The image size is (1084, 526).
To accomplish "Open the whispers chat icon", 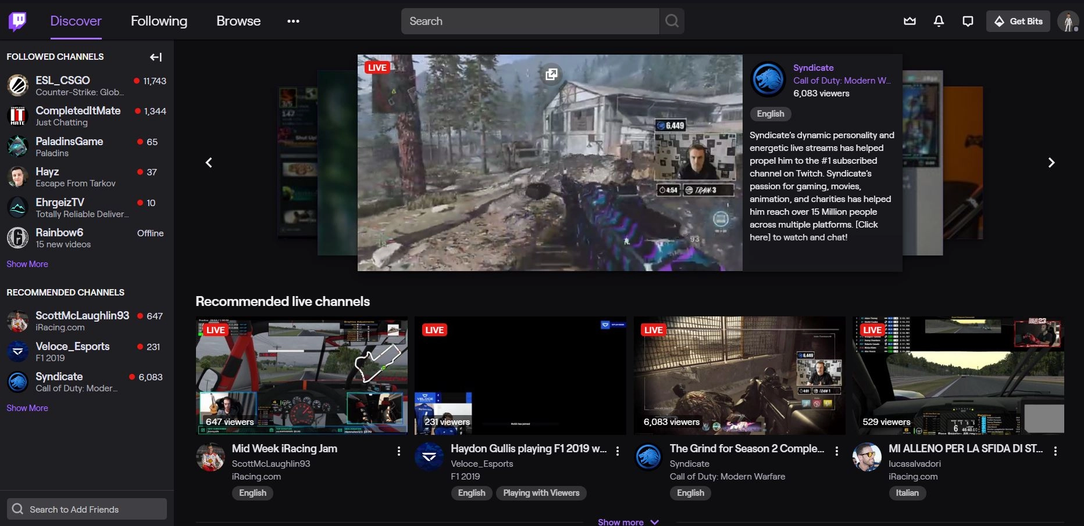I will tap(968, 21).
